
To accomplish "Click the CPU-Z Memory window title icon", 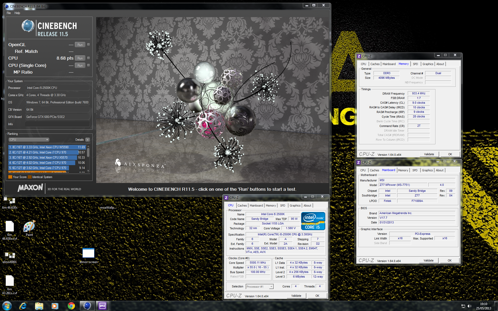I will point(359,56).
